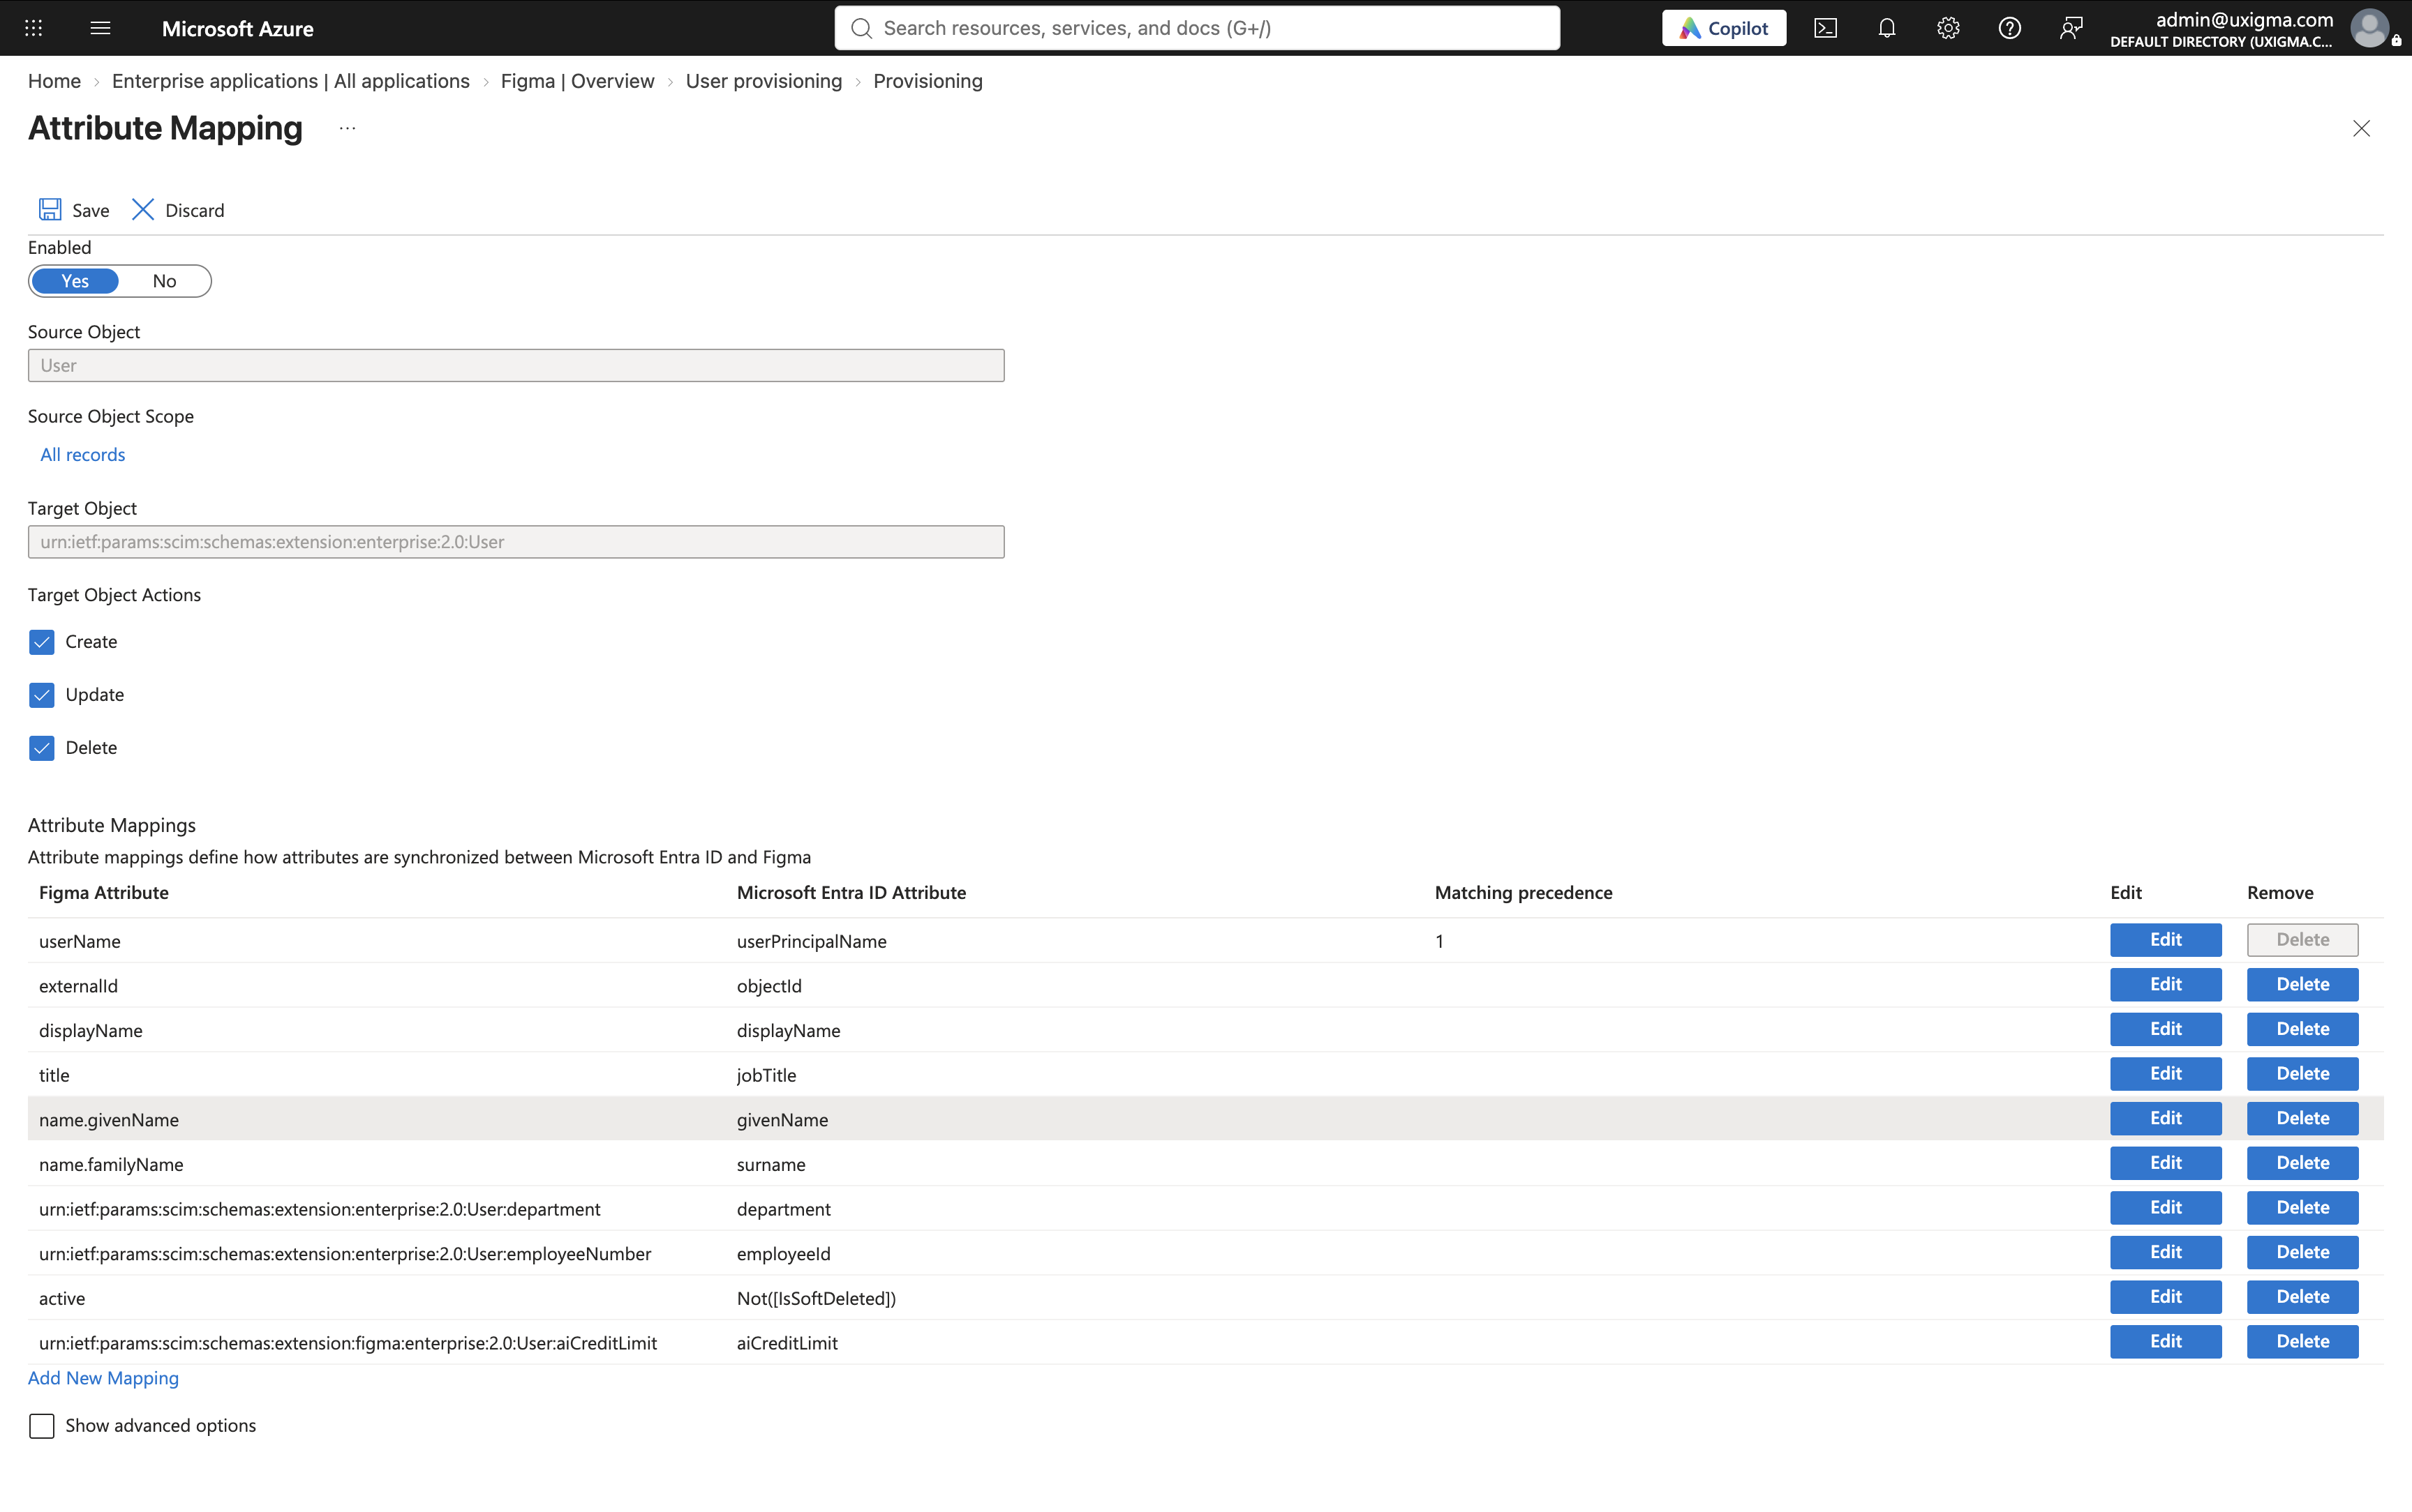Screen dimensions: 2412x1512
Task: Open the ellipsis next to Attribute Mapping
Action: [x=347, y=128]
